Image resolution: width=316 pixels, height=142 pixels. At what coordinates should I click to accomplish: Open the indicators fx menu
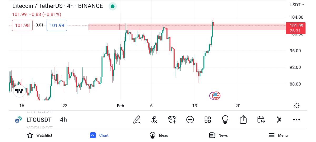(154, 120)
